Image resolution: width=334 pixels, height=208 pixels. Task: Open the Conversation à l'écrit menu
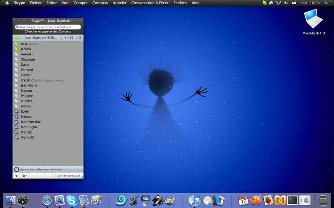150,3
